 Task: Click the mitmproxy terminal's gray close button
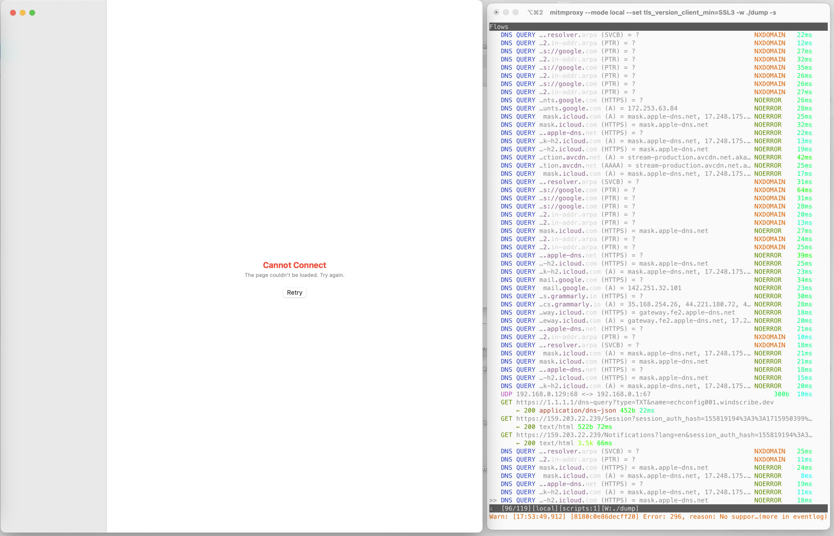[x=496, y=12]
